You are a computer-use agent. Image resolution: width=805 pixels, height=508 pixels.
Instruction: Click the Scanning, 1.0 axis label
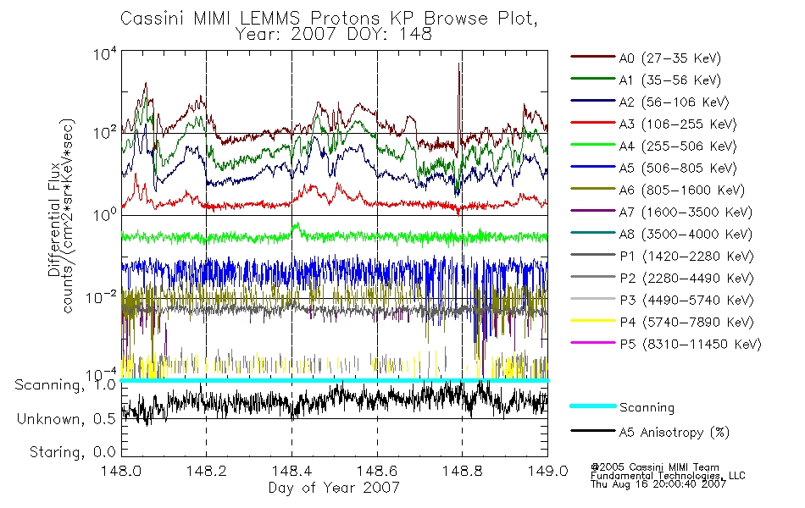[65, 385]
